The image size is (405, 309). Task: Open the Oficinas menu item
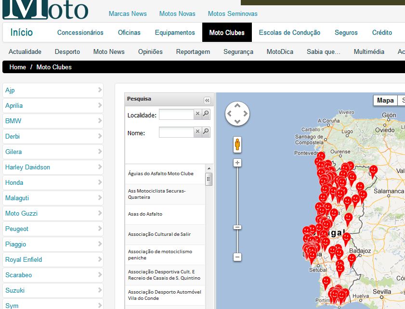coord(129,33)
